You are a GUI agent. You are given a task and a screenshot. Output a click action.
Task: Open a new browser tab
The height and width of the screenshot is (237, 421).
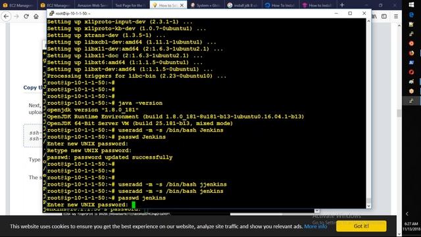[x=342, y=5]
